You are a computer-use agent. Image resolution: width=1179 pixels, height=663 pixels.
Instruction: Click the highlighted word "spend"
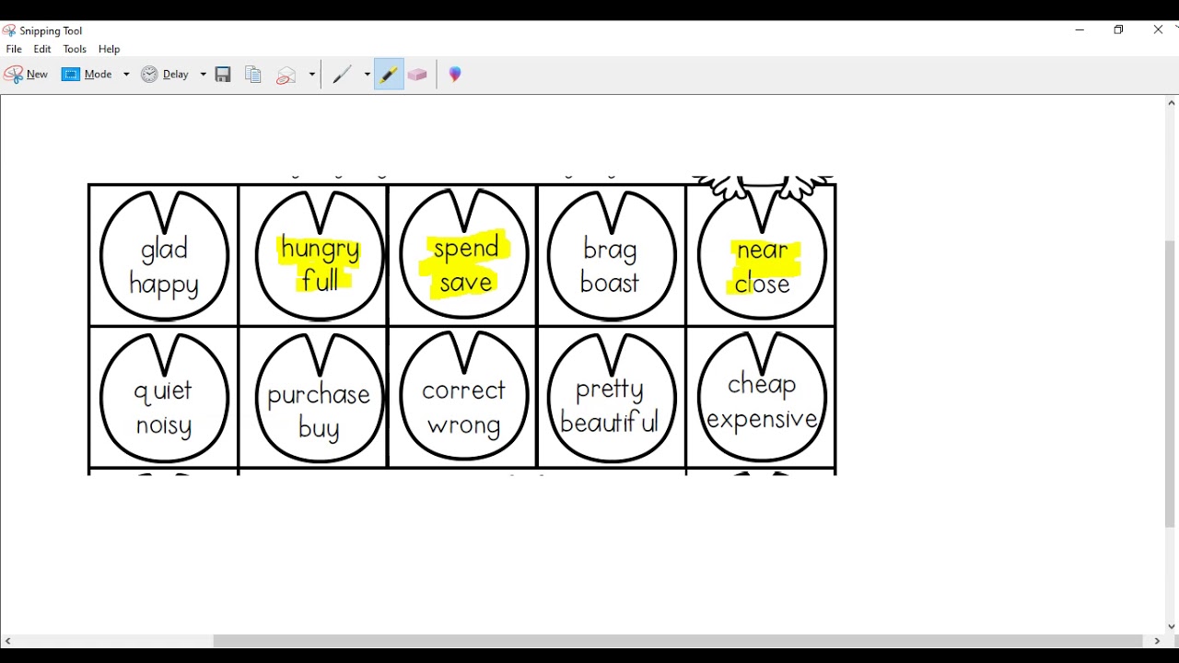466,249
